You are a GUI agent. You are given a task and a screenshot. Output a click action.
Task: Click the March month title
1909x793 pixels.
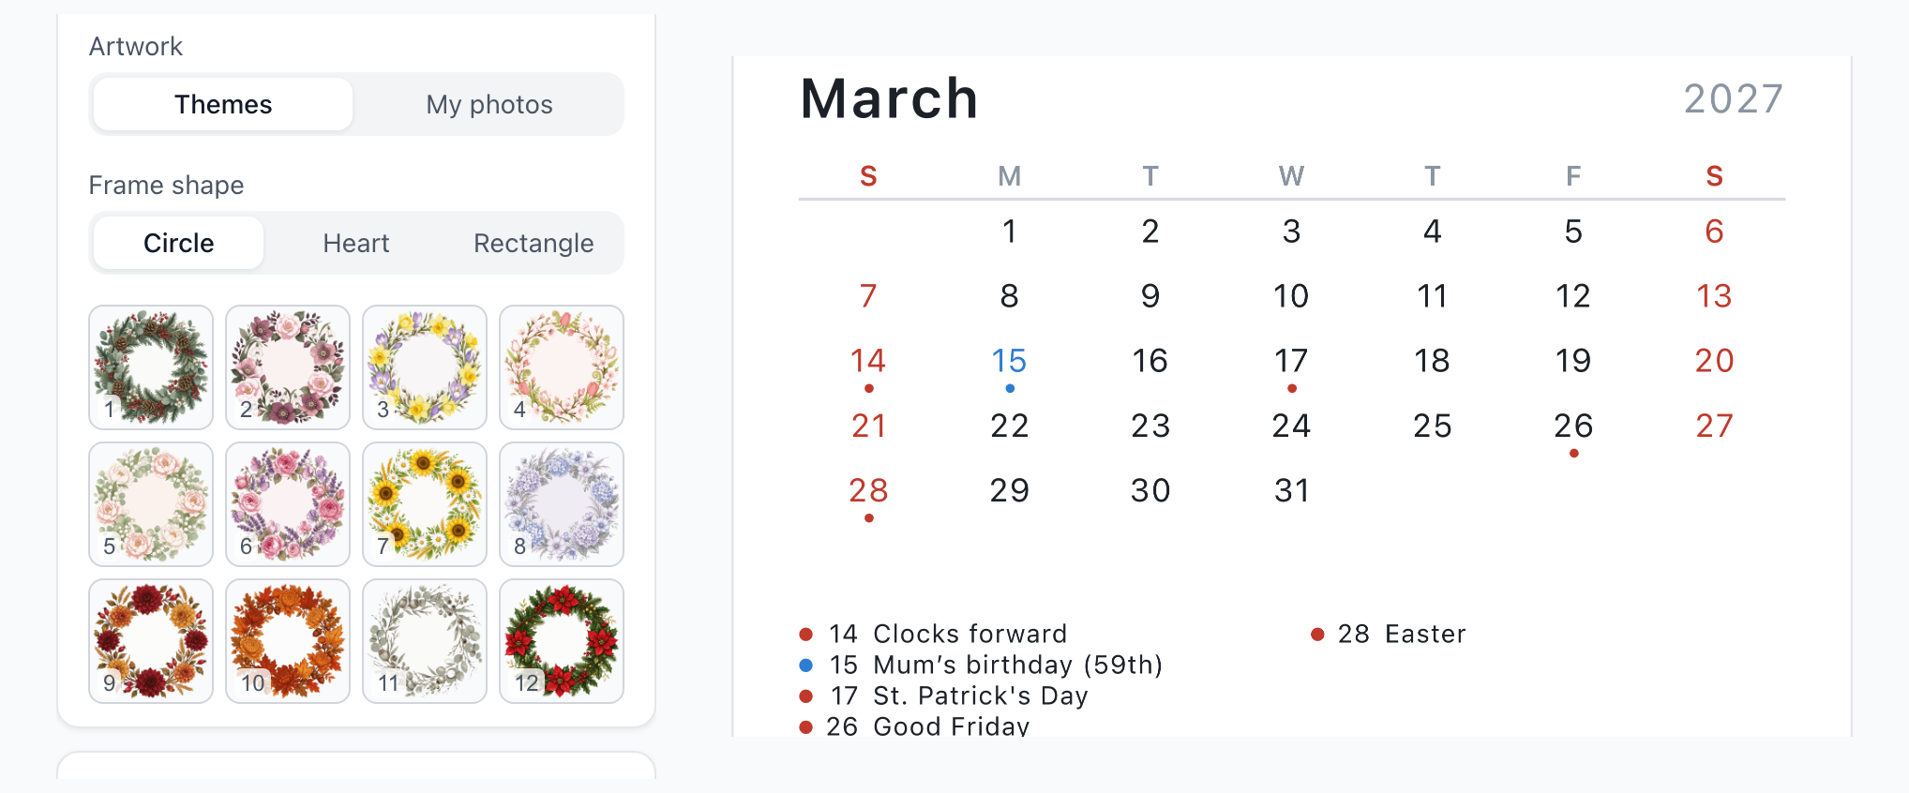point(890,98)
